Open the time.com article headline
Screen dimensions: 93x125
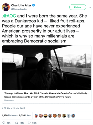[47, 93]
